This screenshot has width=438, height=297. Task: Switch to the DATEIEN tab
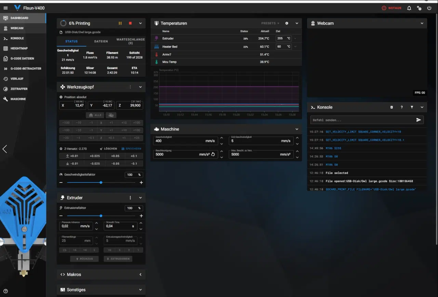101,41
